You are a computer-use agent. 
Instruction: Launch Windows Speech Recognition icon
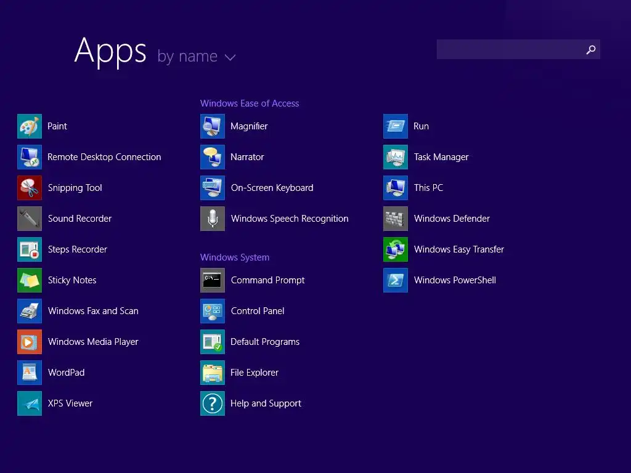click(213, 219)
